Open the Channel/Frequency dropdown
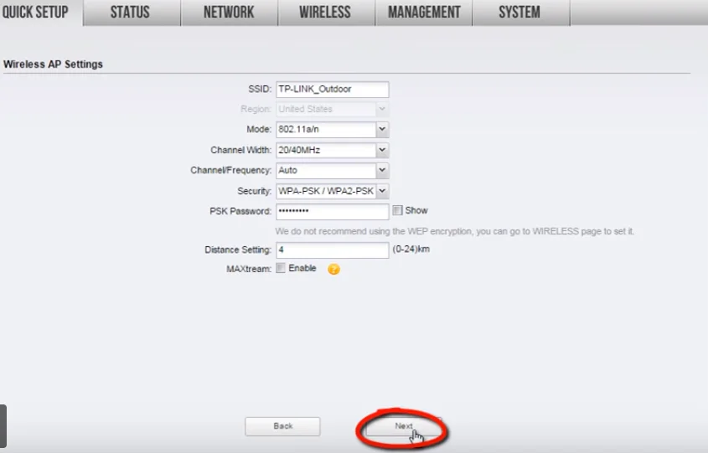Screen dimensions: 708x453 (332, 171)
